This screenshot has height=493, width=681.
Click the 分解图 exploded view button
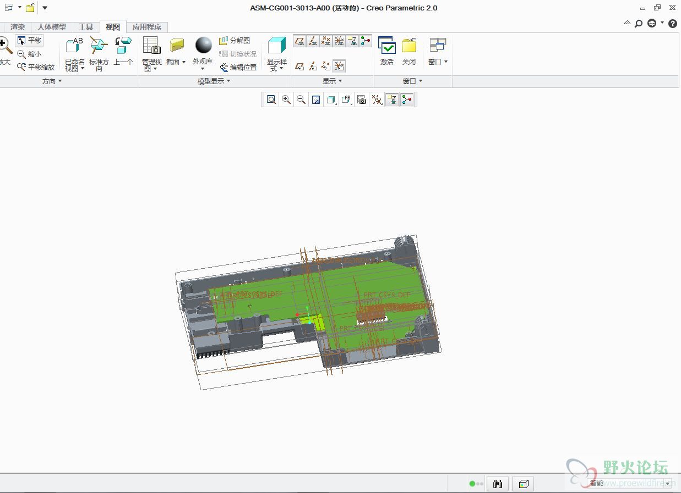coord(235,41)
